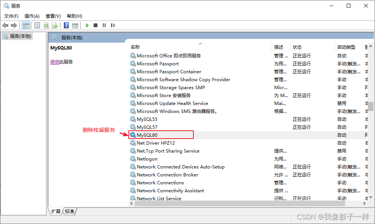Select Microsoft Office 即点即用服务 row

(x=248, y=56)
